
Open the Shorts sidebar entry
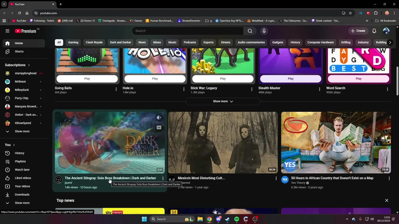tap(24, 51)
